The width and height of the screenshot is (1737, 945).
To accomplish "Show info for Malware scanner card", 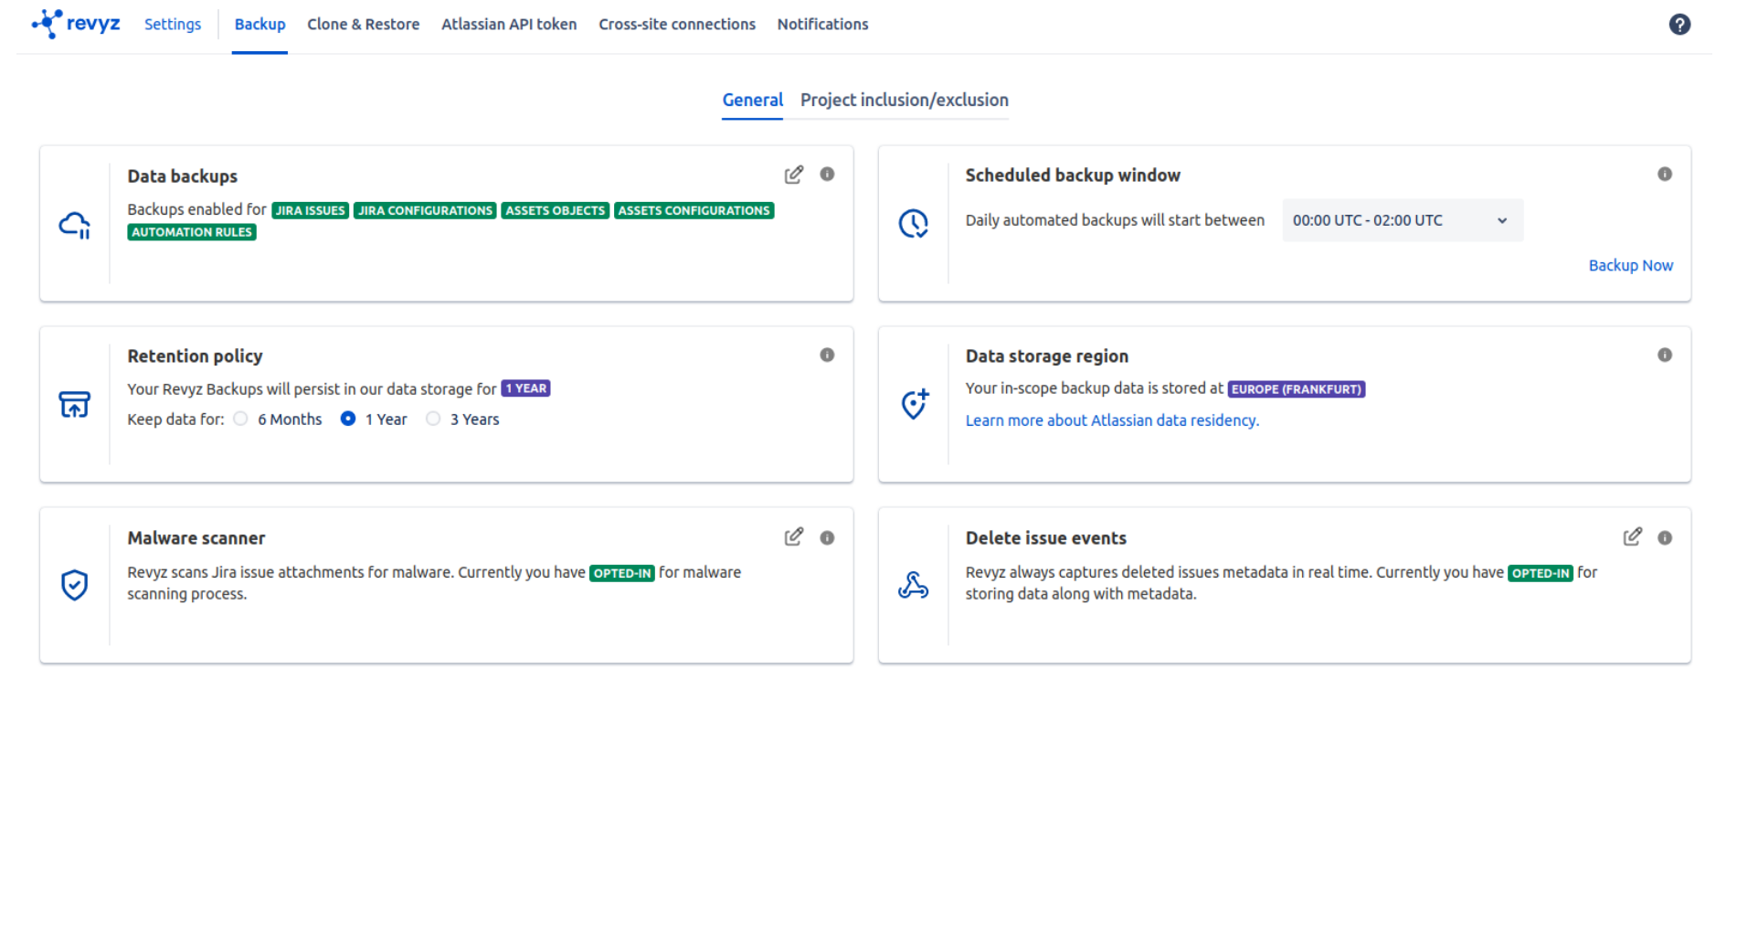I will pos(827,537).
